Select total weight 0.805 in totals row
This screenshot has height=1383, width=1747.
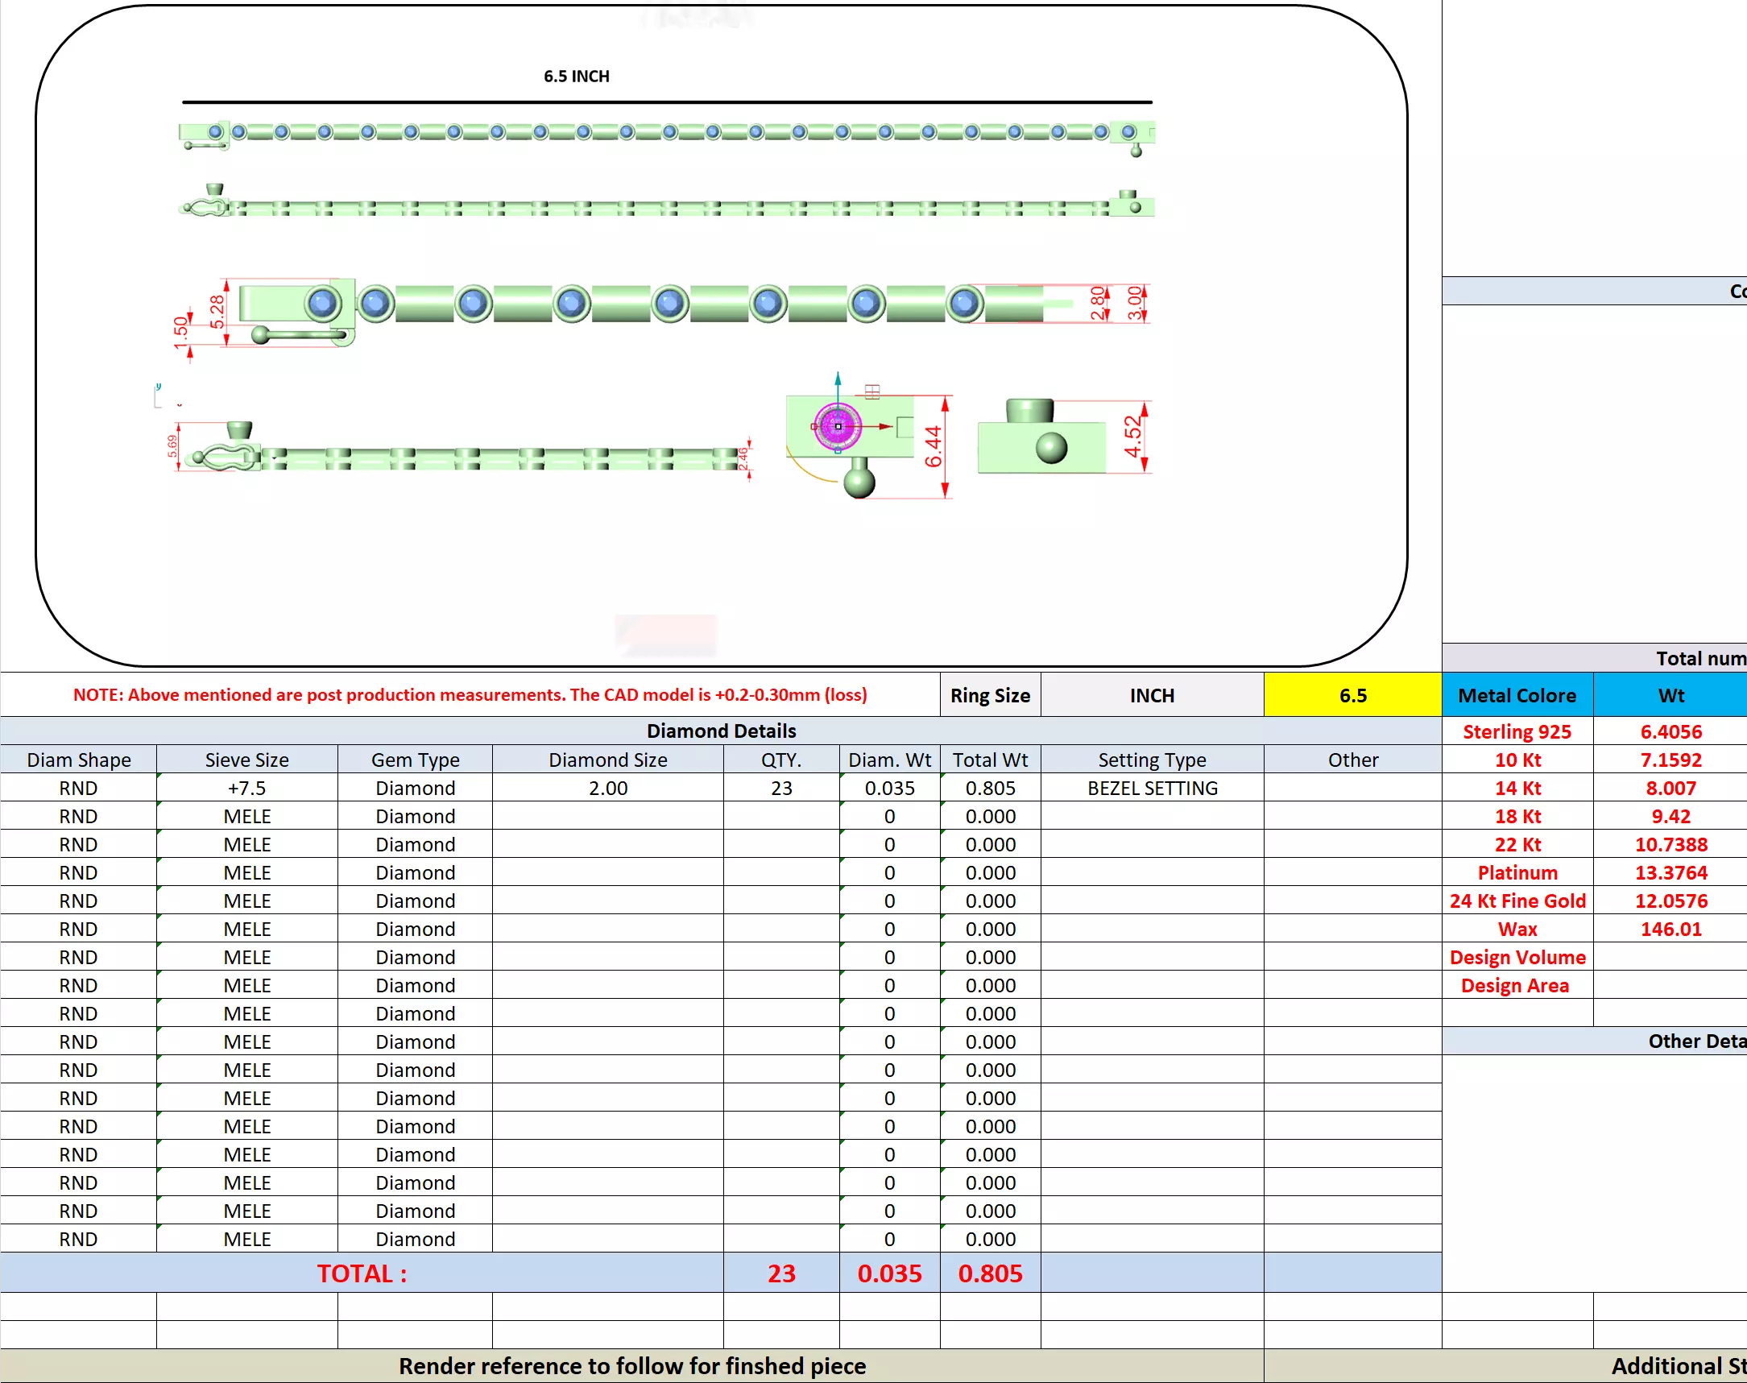[x=989, y=1273]
